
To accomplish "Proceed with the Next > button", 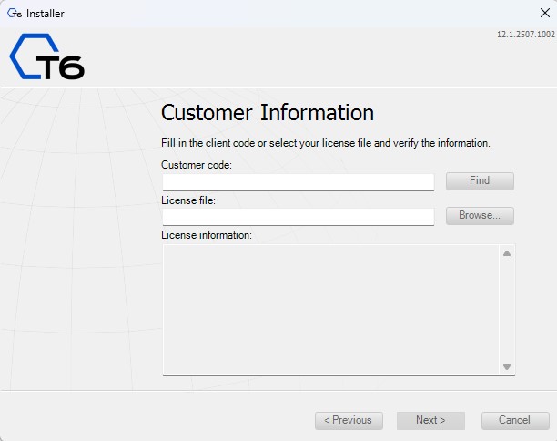I will (x=430, y=420).
